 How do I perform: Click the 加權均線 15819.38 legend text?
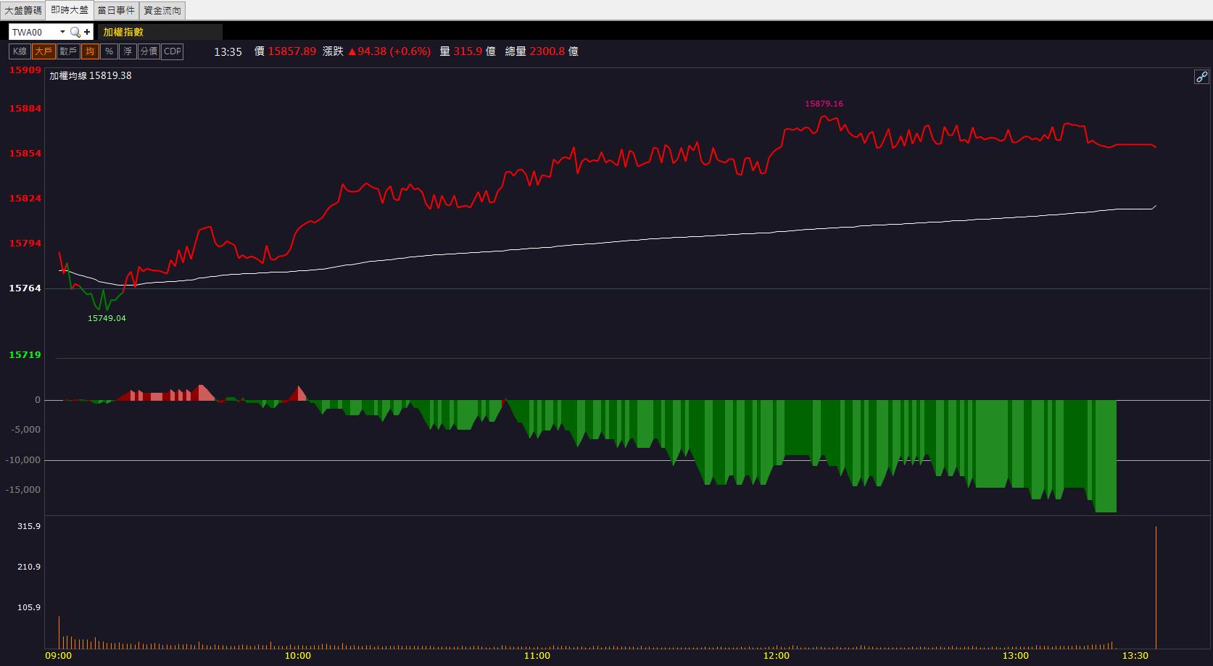(x=91, y=75)
